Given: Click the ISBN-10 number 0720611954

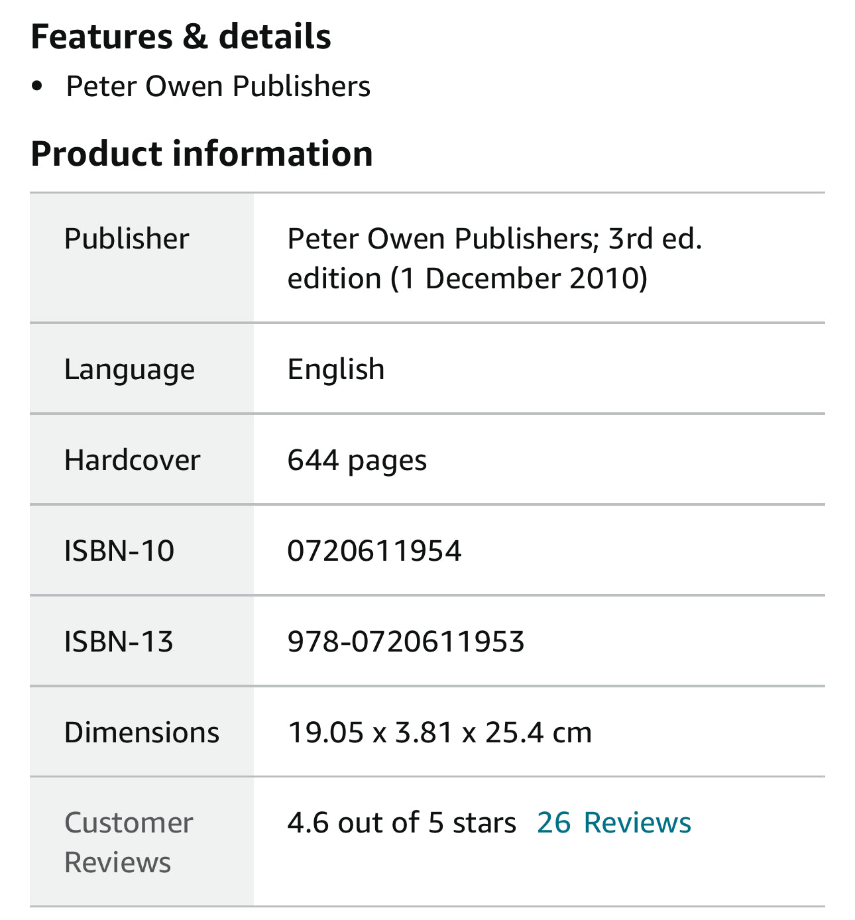Looking at the screenshot, I should click(x=374, y=551).
